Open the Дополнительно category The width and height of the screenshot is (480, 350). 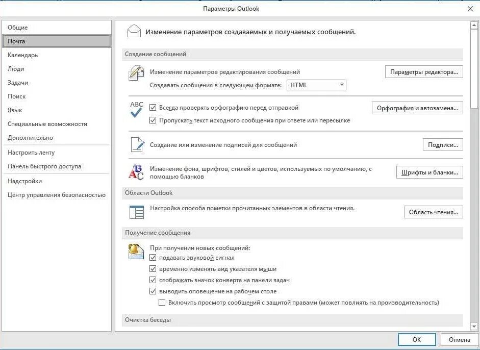56,138
